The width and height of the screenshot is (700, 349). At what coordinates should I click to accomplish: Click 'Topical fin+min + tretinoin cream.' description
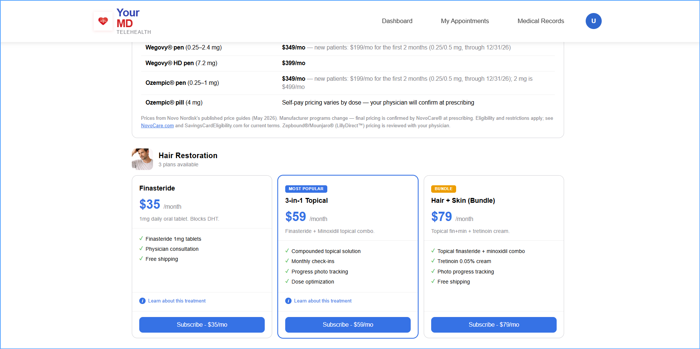(470, 231)
